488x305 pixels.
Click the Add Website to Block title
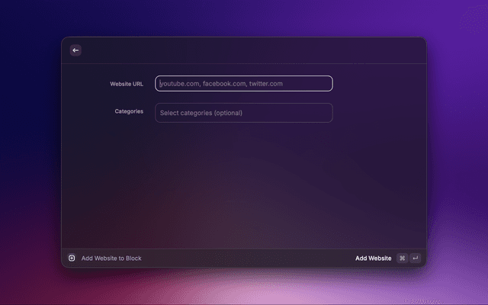111,258
